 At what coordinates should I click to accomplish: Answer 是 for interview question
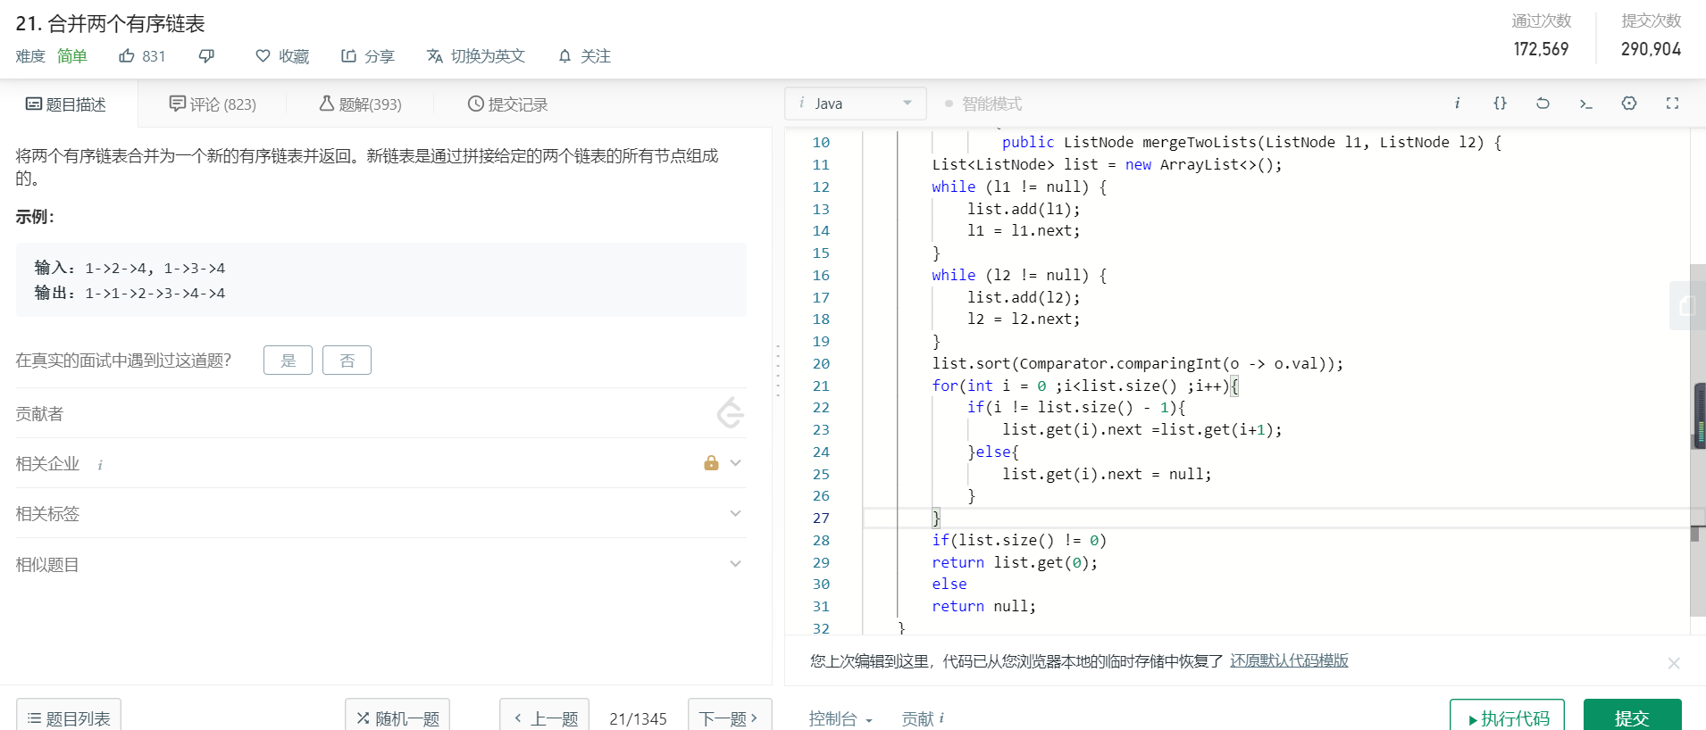[288, 361]
